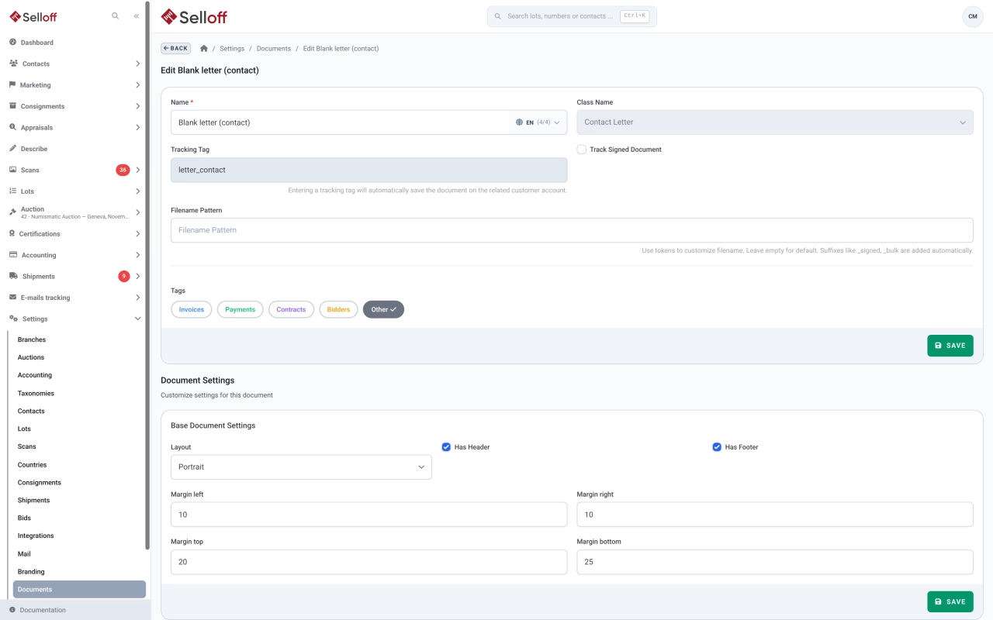The width and height of the screenshot is (993, 620).
Task: Click the home icon in breadcrumb
Action: click(204, 49)
